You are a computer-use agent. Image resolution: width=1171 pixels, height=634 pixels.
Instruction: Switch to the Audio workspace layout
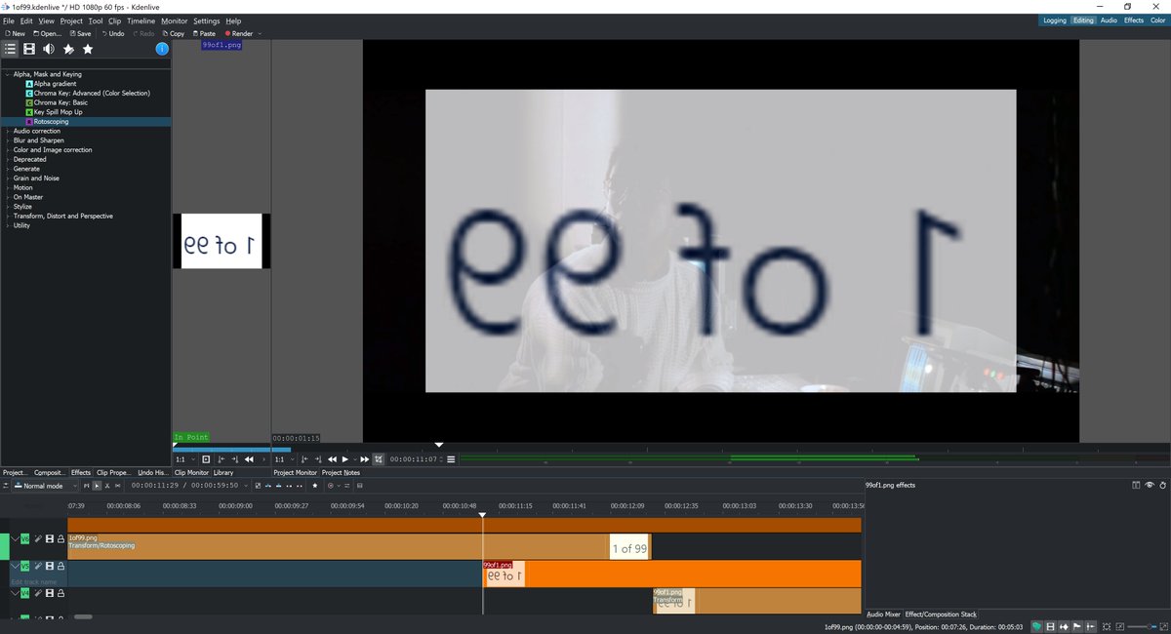[x=1109, y=20]
